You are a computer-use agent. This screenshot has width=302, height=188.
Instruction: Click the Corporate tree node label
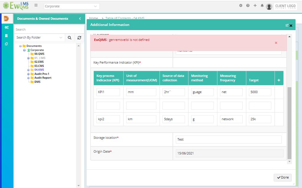37,50
